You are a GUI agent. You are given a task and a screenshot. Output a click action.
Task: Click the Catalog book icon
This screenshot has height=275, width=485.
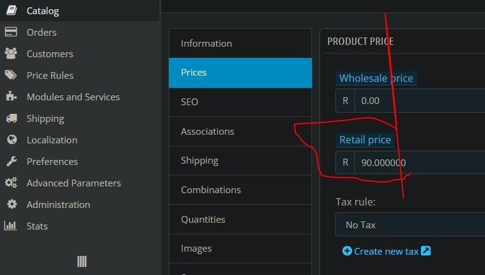pyautogui.click(x=12, y=10)
